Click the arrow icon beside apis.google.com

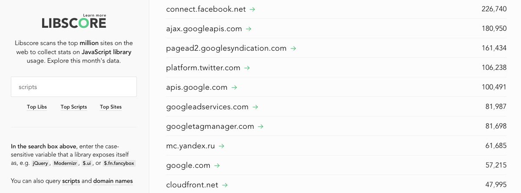(x=234, y=88)
